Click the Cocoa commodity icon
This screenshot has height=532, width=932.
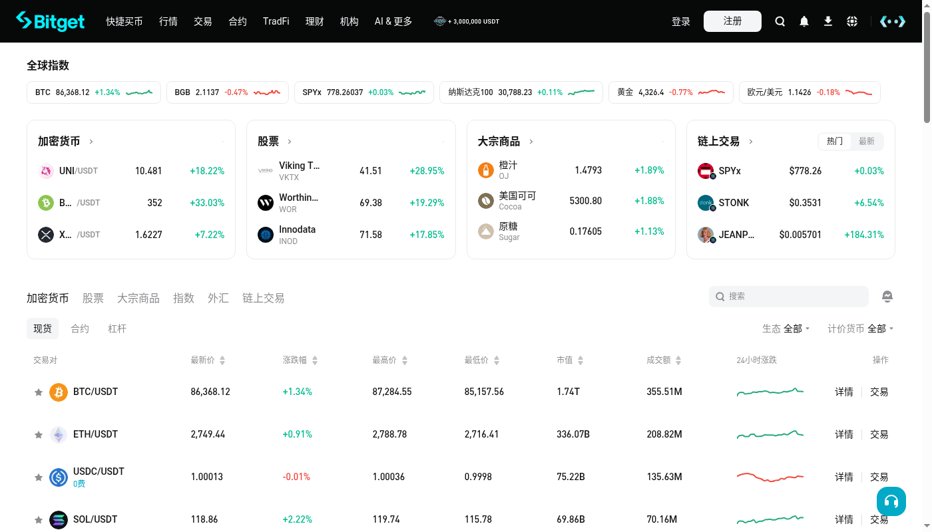click(486, 201)
